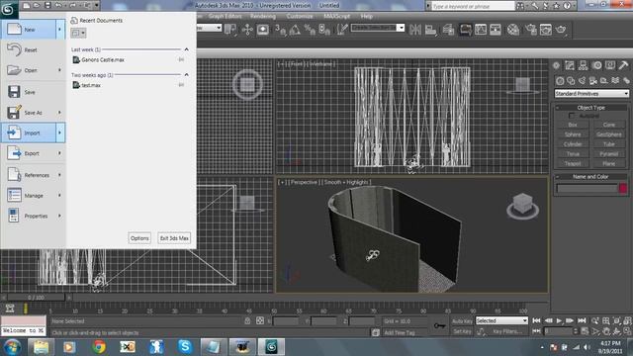Collapse the Object Type rollout
The image size is (633, 356).
click(x=590, y=108)
